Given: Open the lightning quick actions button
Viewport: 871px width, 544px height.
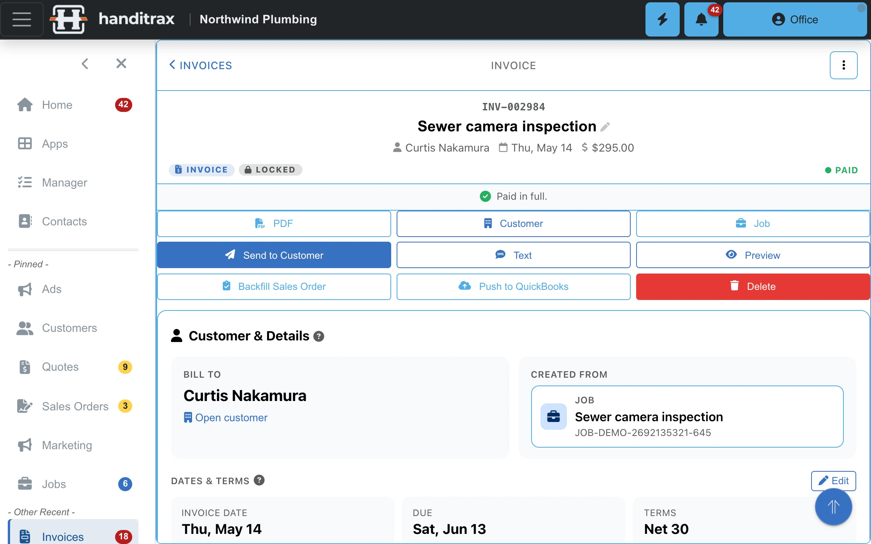Looking at the screenshot, I should (x=662, y=19).
